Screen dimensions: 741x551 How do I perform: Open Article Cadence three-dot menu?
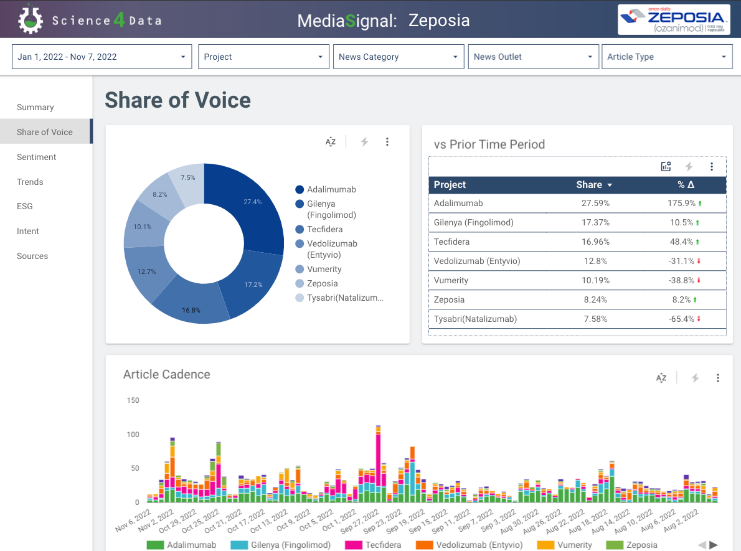(x=718, y=377)
